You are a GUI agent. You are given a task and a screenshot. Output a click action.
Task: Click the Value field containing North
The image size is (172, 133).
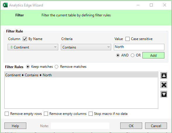(x=139, y=47)
